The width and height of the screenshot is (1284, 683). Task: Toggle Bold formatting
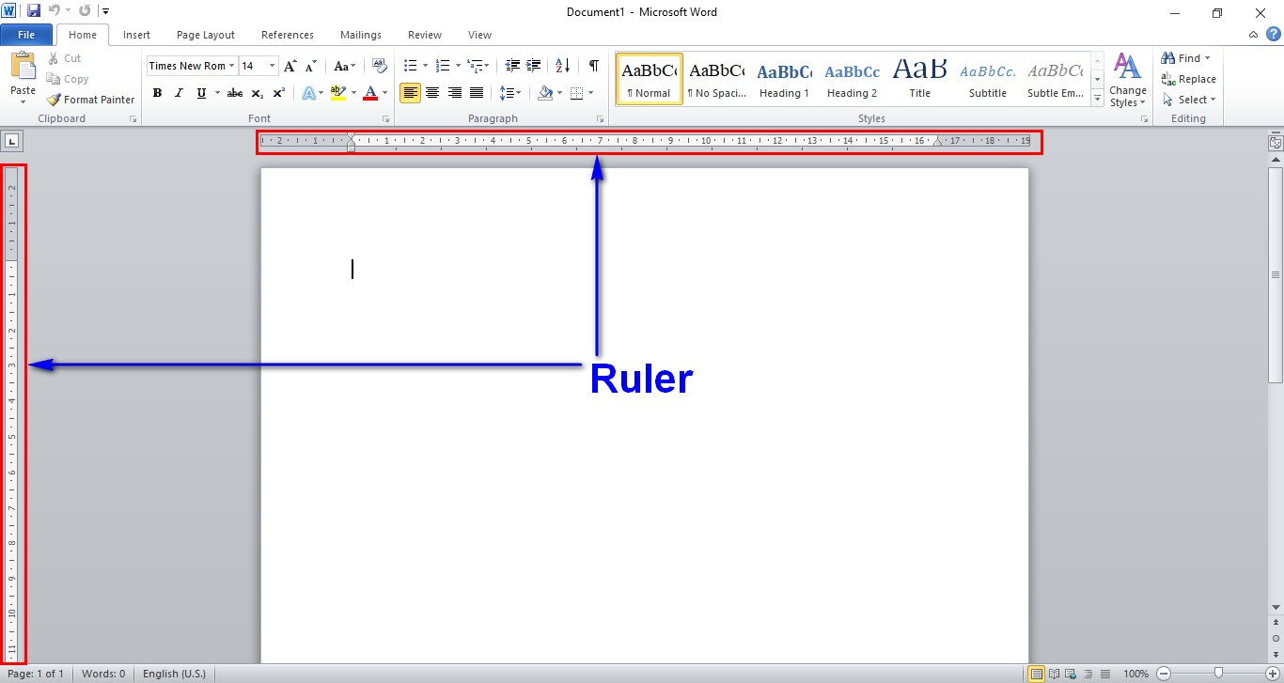157,93
